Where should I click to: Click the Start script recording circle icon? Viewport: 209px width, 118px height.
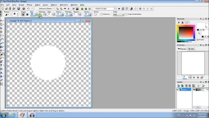[140, 9]
